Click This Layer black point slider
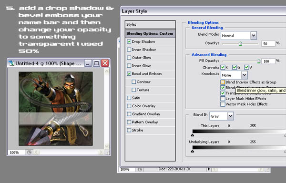Screen dimensions: 286x183 (193, 135)
